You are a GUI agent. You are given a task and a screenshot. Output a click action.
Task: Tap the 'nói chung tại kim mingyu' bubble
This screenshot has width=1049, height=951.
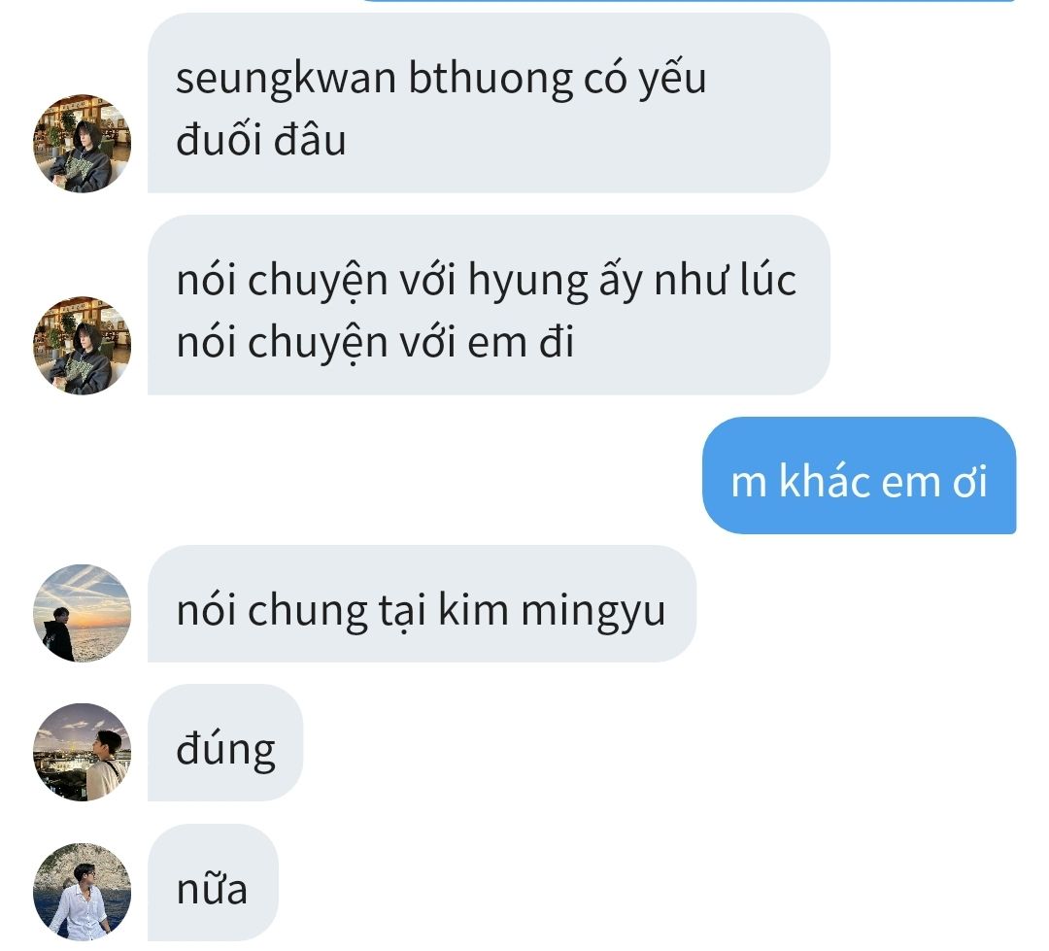coord(423,604)
